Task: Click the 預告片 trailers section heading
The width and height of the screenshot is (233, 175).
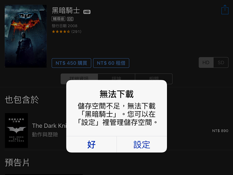Action: point(17,163)
